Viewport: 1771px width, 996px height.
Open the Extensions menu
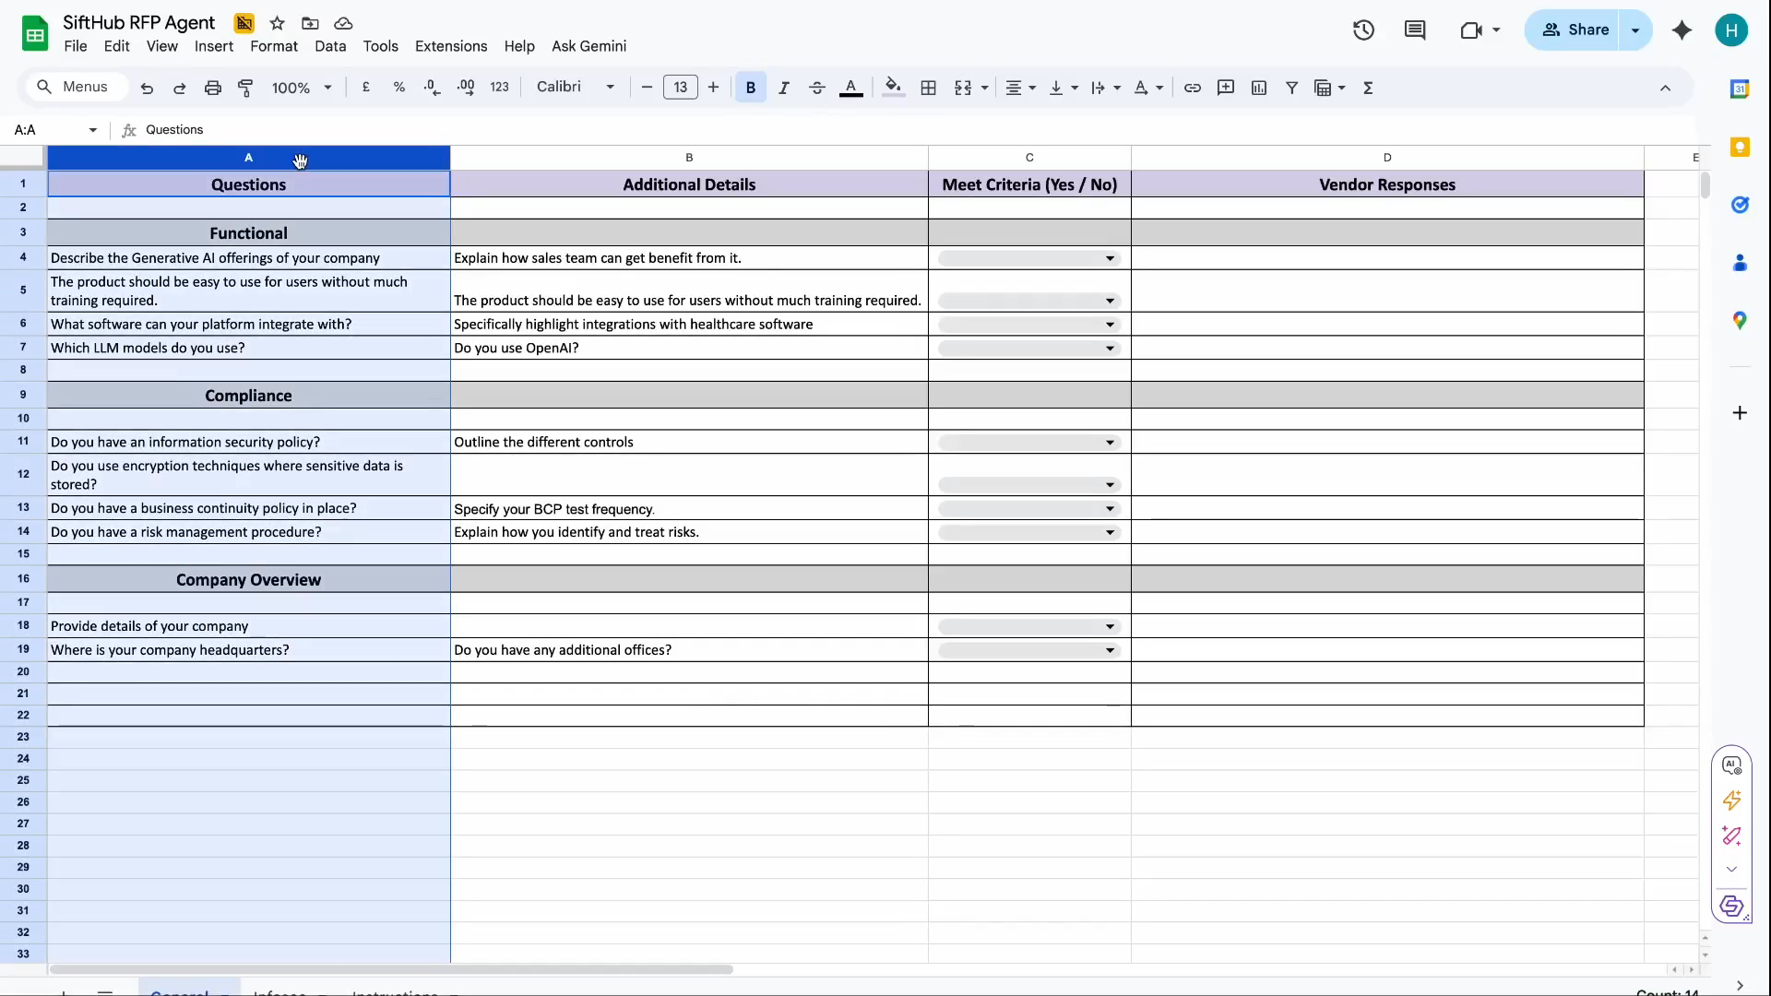[x=450, y=46]
